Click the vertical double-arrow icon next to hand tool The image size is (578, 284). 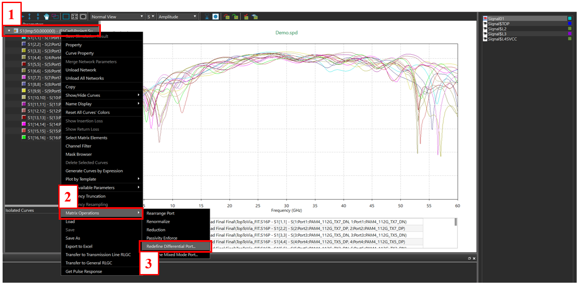(38, 17)
